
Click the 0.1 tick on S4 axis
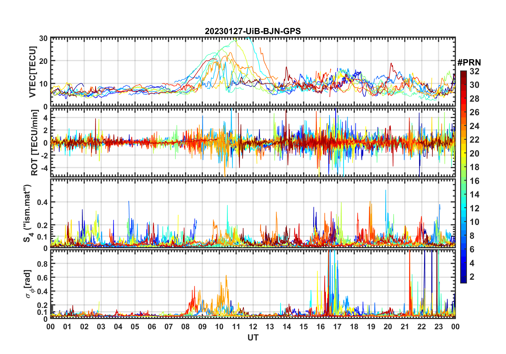click(x=43, y=237)
